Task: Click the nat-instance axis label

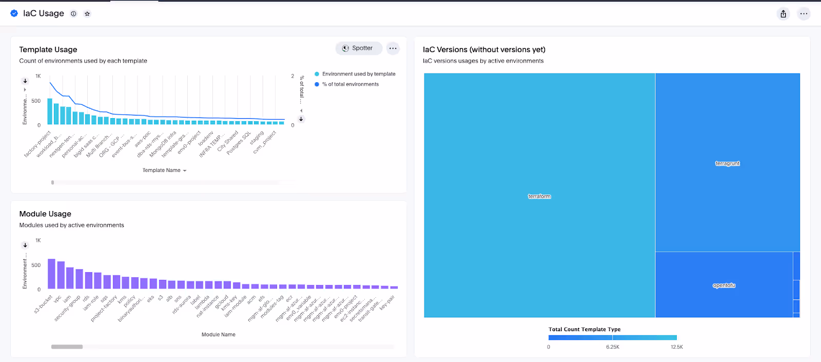Action: [x=208, y=306]
